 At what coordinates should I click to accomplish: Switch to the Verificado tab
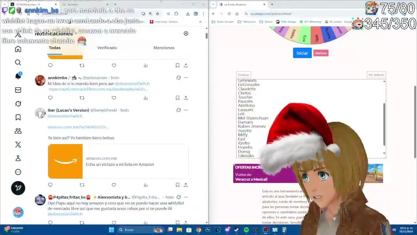click(x=107, y=48)
